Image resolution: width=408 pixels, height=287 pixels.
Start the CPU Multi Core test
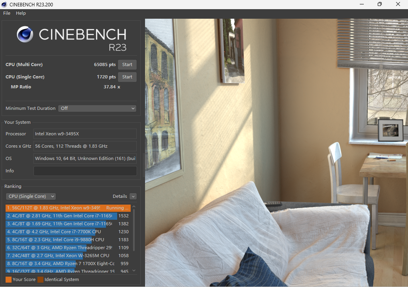(x=127, y=64)
